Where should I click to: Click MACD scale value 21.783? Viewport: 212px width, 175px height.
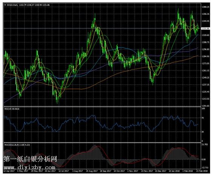click(205, 145)
